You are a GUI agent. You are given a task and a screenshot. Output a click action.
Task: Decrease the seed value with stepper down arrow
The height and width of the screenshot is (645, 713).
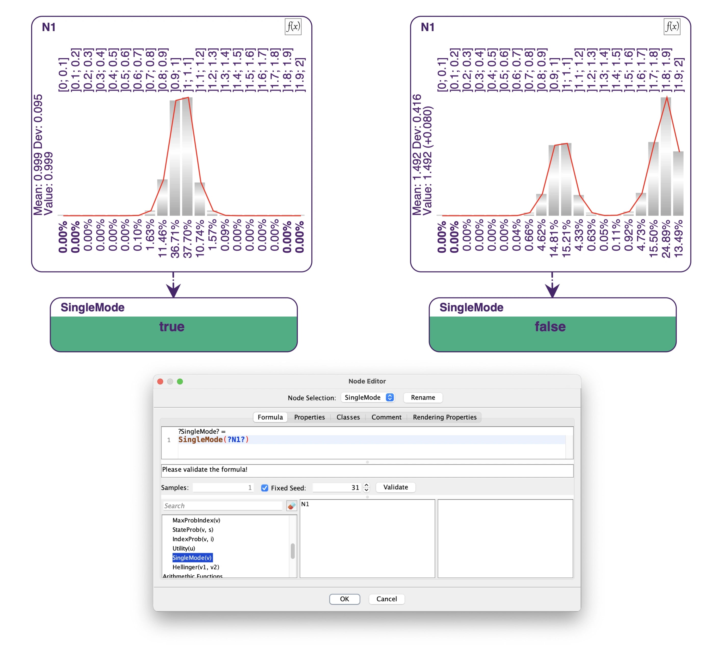click(366, 490)
